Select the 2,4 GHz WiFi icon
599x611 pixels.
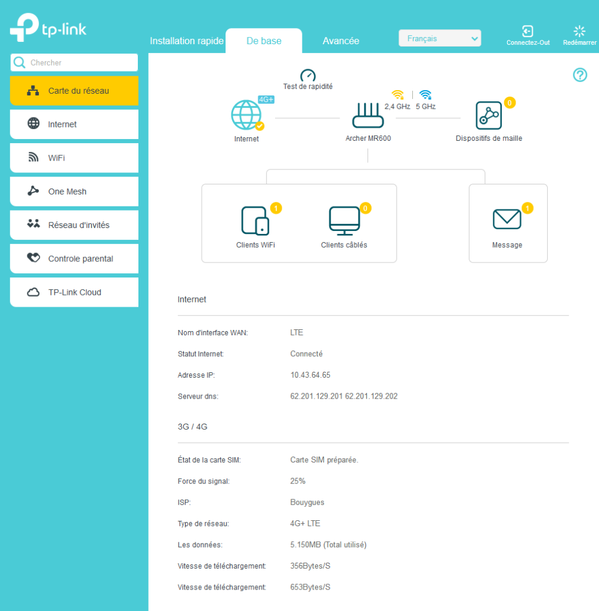pos(397,95)
